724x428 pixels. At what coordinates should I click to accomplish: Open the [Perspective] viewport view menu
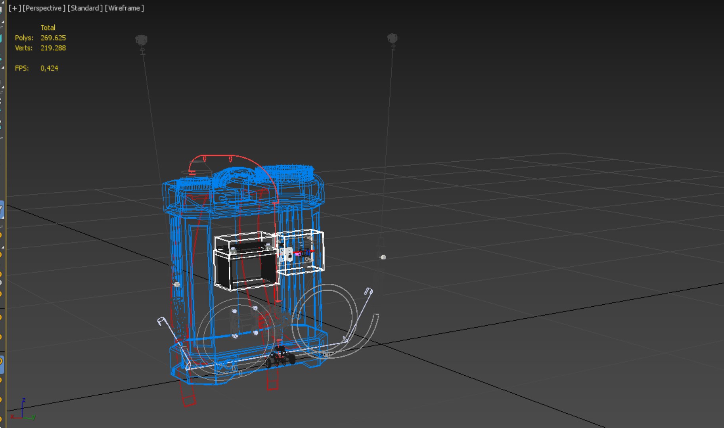tap(44, 8)
